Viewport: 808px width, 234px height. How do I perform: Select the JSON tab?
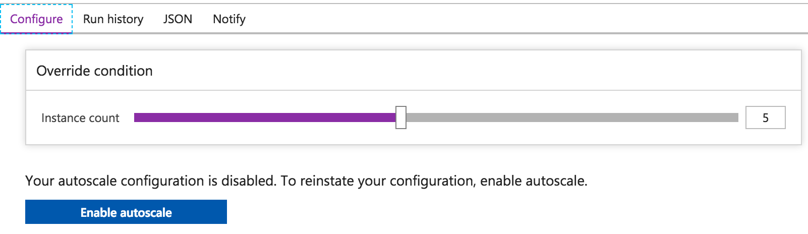click(178, 19)
